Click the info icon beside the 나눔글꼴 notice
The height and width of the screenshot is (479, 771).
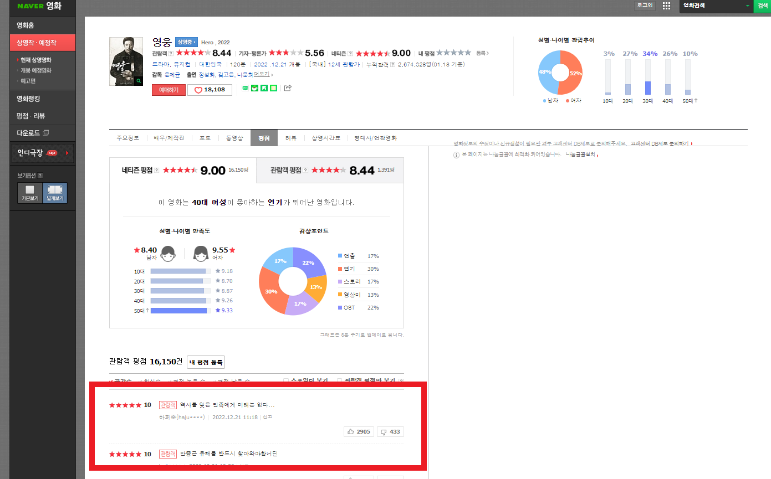(456, 155)
